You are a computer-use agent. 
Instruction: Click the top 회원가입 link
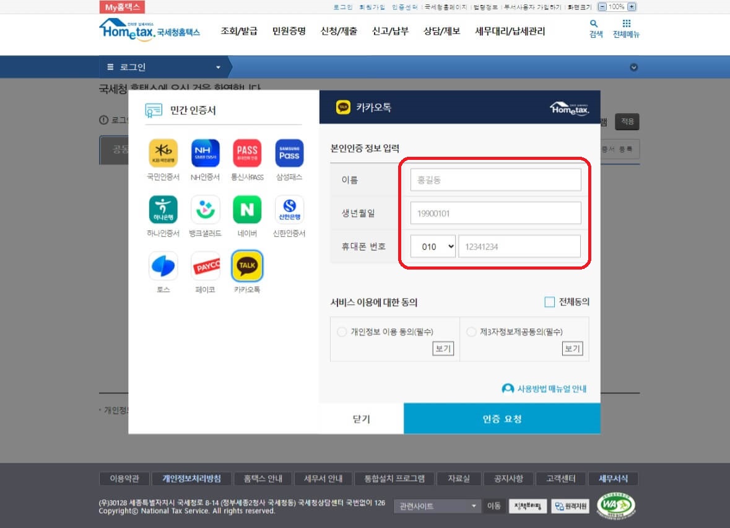[x=372, y=7]
